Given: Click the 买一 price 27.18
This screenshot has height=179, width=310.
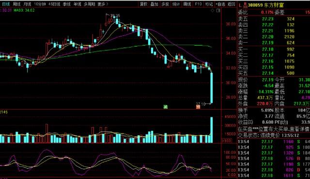Looking at the screenshot, I should pyautogui.click(x=268, y=49).
